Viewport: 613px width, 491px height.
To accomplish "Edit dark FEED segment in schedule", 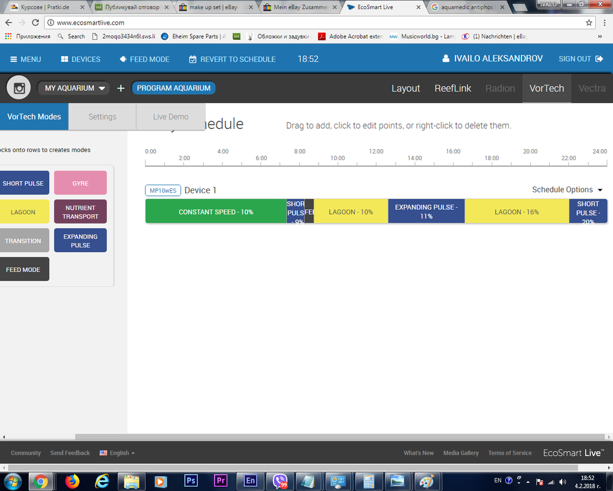I will [309, 211].
